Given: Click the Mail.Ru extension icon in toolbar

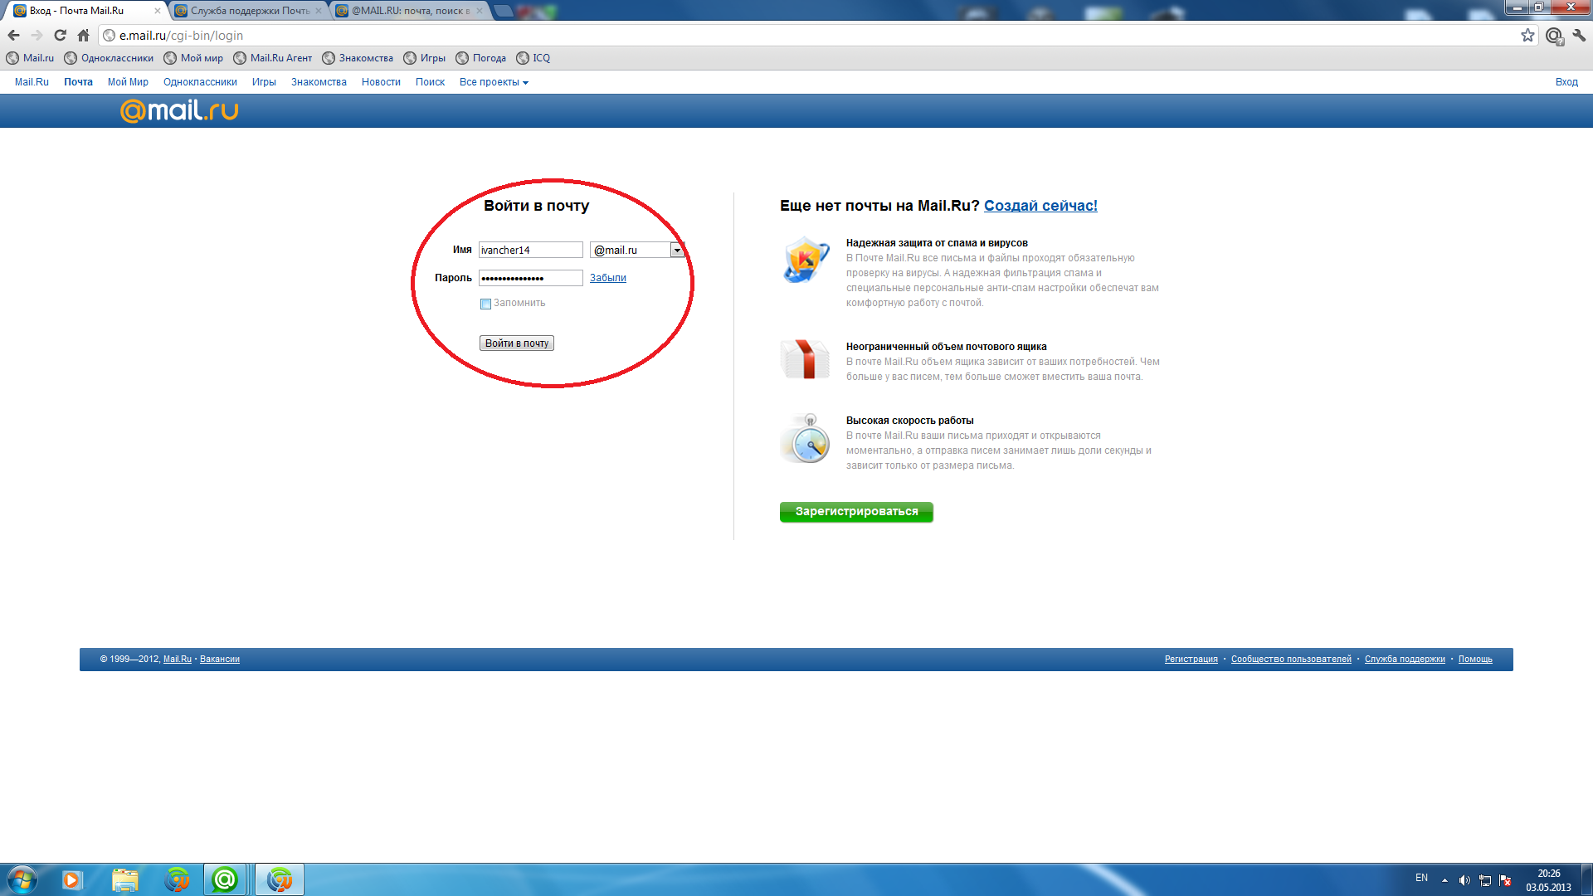Looking at the screenshot, I should pyautogui.click(x=1554, y=36).
